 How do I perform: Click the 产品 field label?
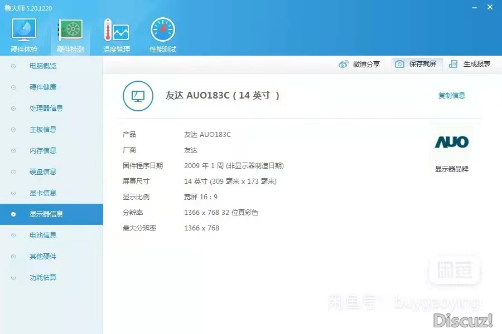tap(129, 135)
